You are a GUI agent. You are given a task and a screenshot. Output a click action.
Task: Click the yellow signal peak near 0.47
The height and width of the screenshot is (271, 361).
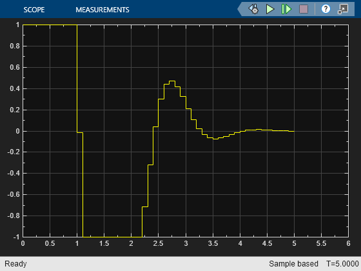tap(172, 81)
